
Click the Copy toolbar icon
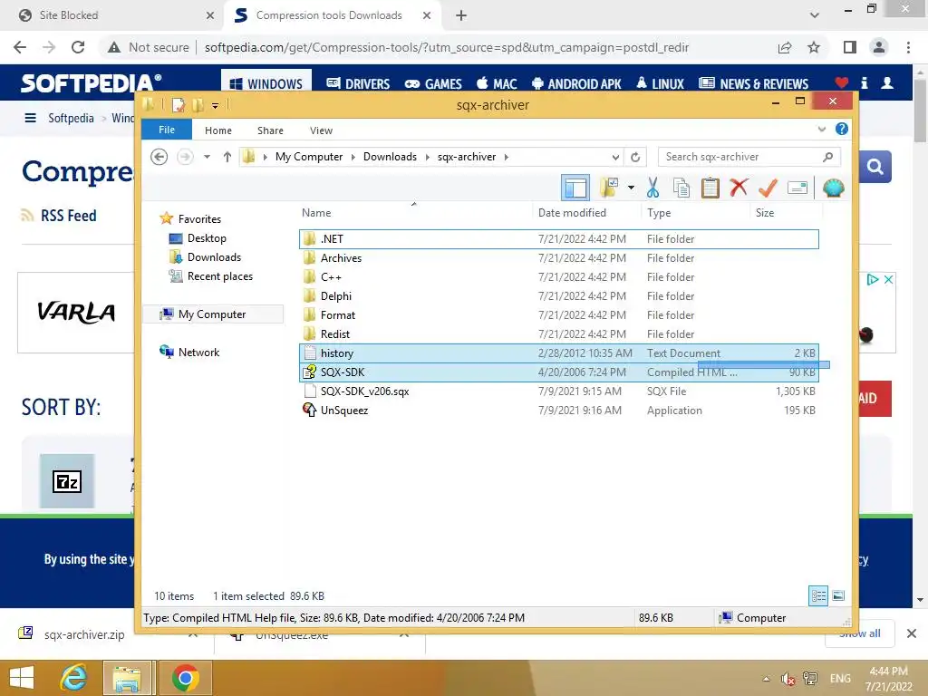681,188
